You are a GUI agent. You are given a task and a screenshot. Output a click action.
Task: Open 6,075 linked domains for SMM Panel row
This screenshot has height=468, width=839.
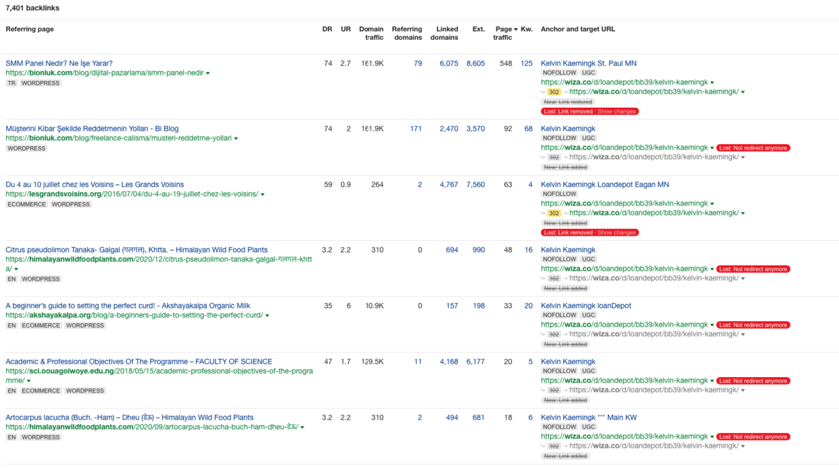point(448,64)
